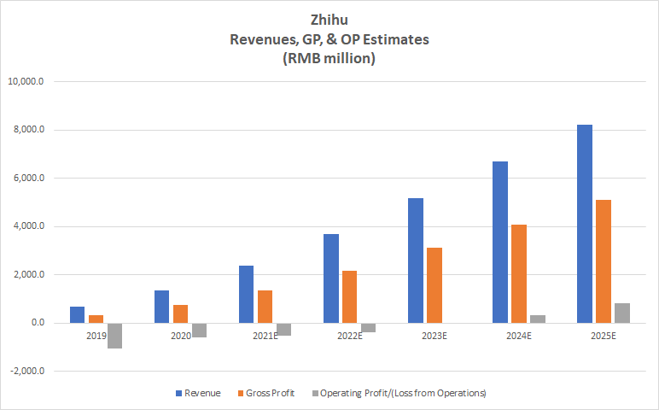
Task: Select the 'Revenues, GP, & OP Estimates' subtitle
Action: coord(329,39)
